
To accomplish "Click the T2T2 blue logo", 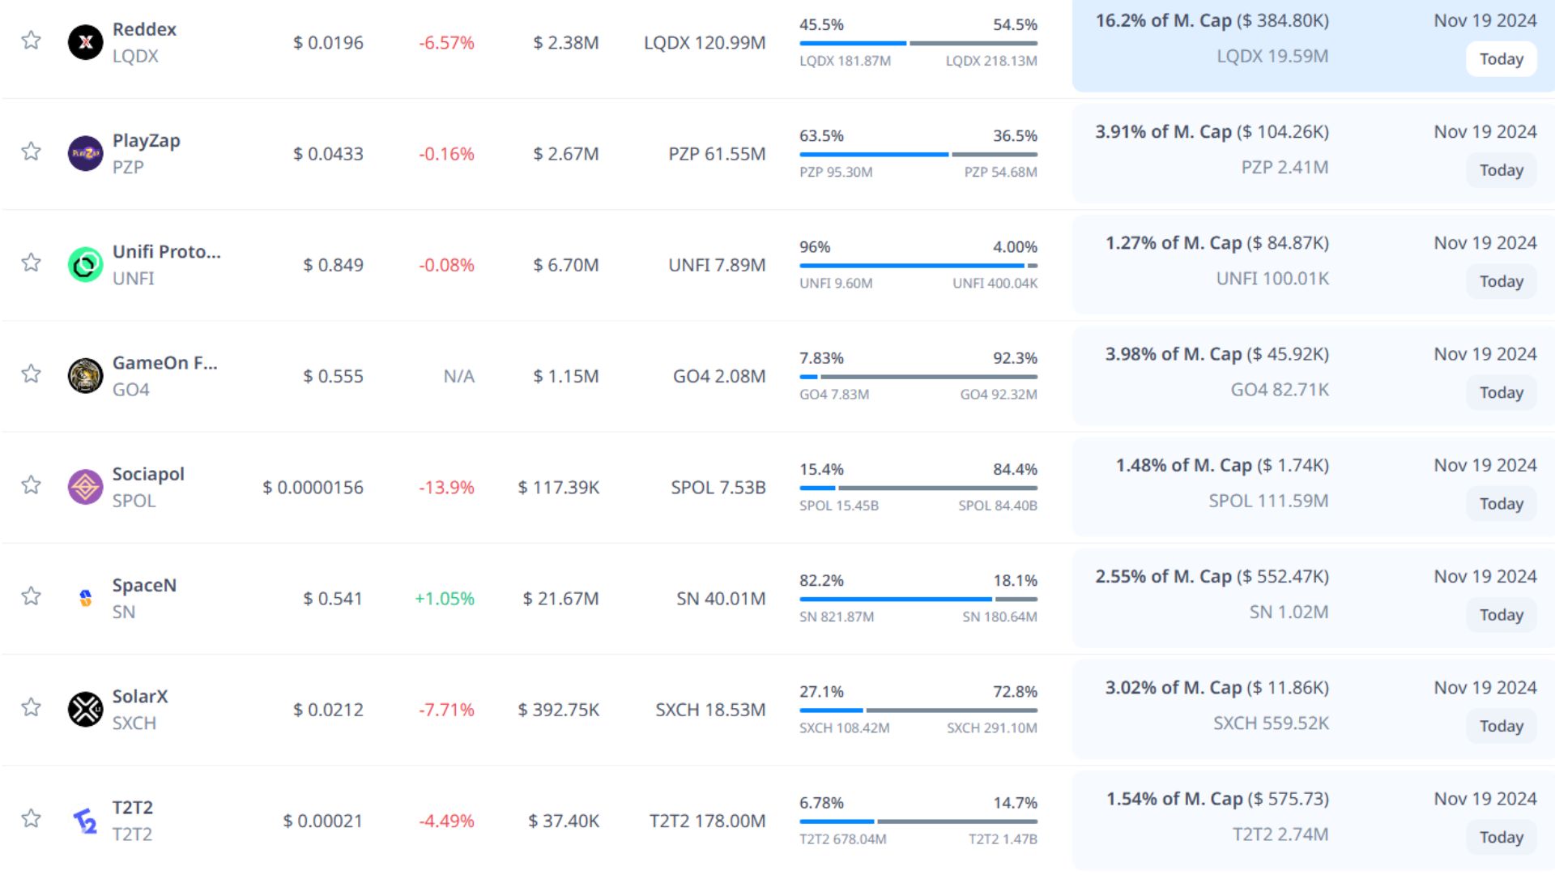I will click(85, 820).
